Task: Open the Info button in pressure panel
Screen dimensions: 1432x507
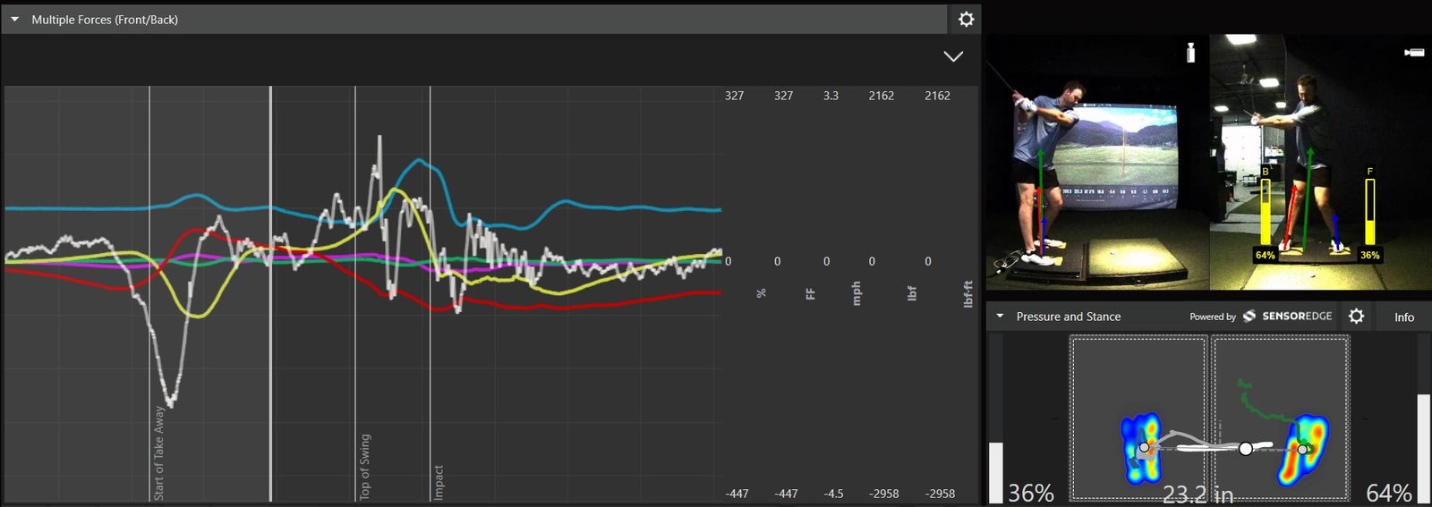Action: (x=1404, y=317)
